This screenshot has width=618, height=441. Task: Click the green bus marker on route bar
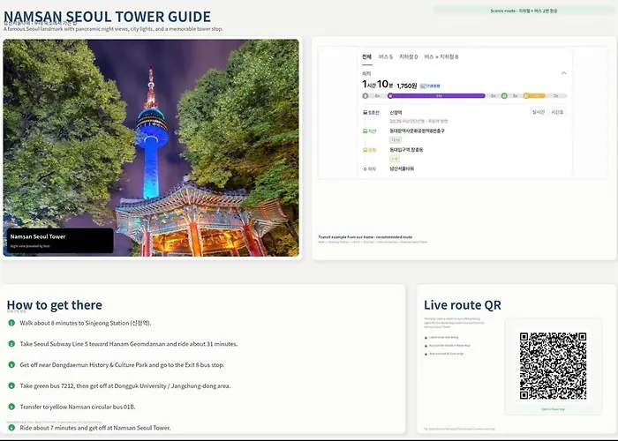tap(504, 95)
